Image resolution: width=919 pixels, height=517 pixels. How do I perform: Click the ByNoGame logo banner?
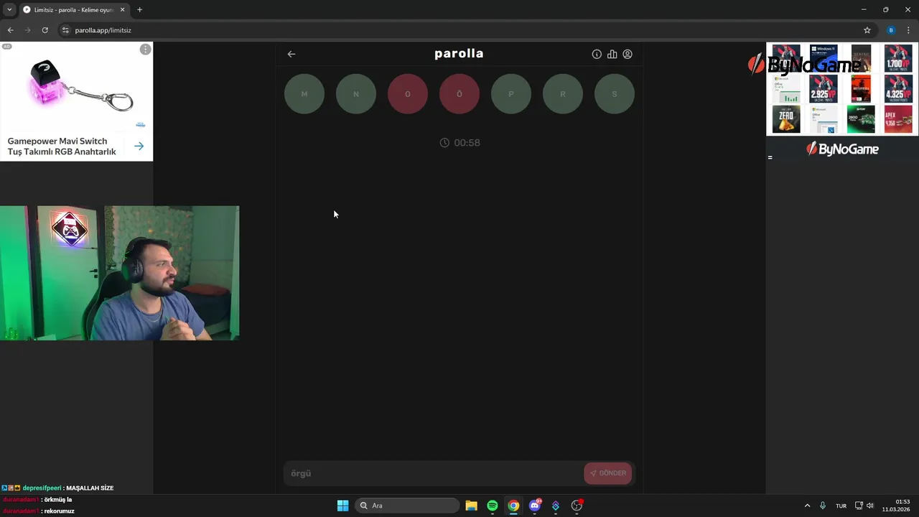[842, 149]
